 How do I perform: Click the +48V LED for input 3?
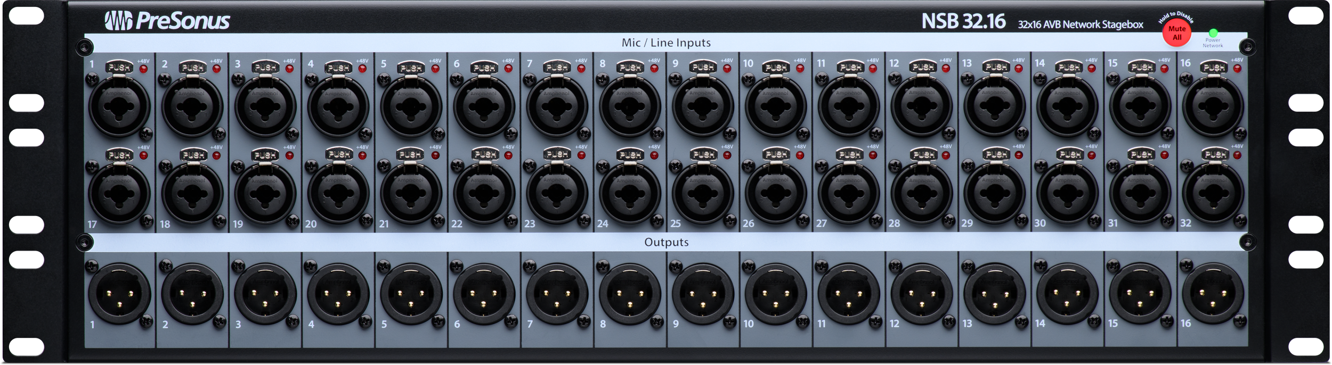click(x=289, y=69)
